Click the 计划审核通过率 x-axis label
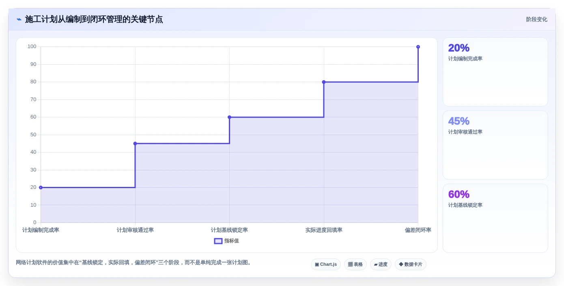Screen dimensions: 564x286 pyautogui.click(x=135, y=230)
